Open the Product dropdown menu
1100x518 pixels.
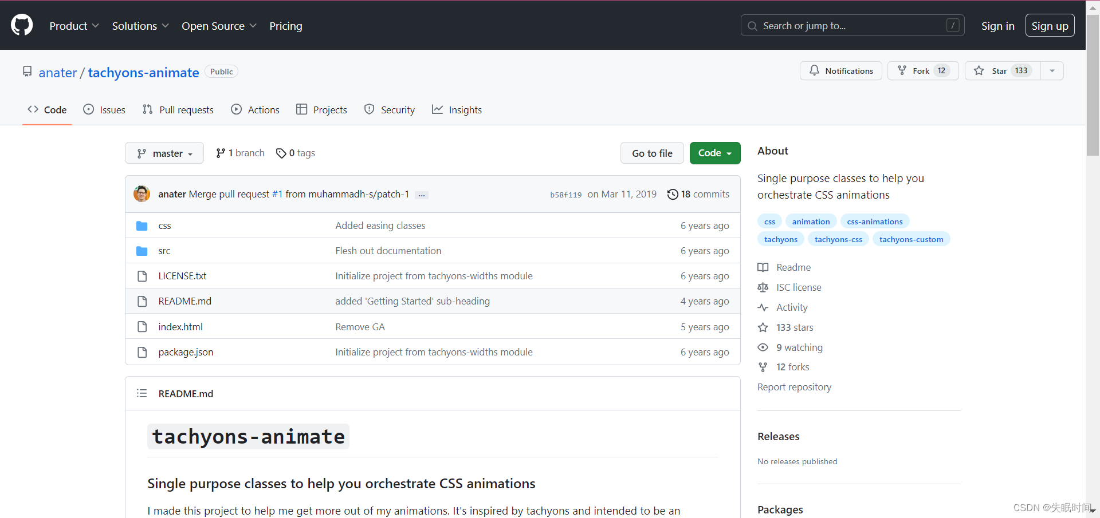(74, 26)
